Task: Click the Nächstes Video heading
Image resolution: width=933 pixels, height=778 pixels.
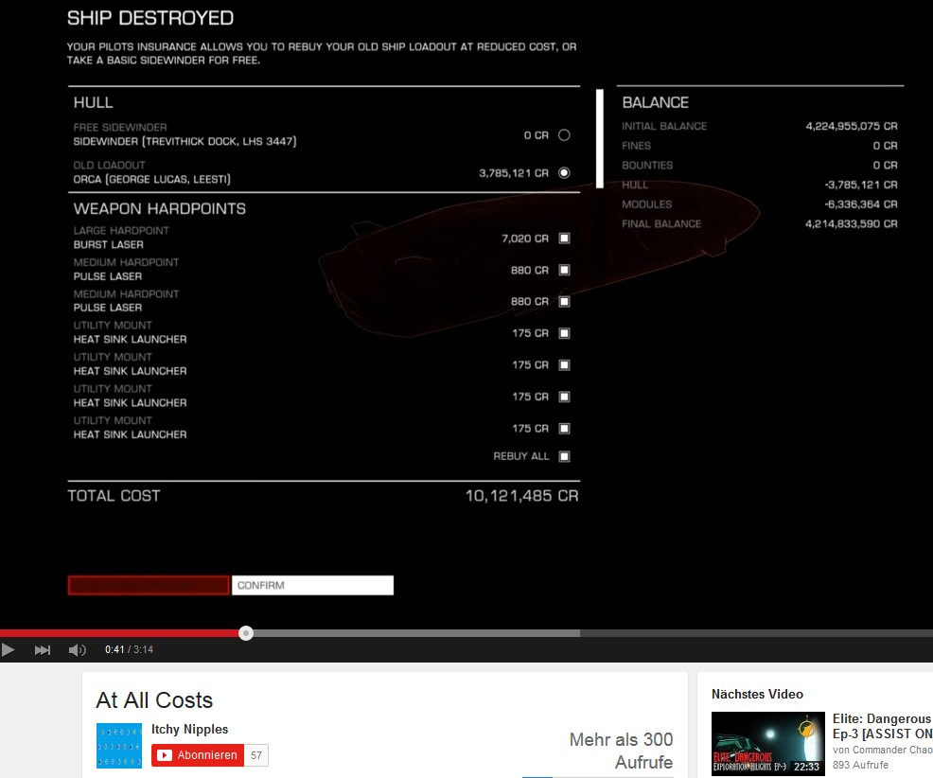Action: (x=757, y=694)
